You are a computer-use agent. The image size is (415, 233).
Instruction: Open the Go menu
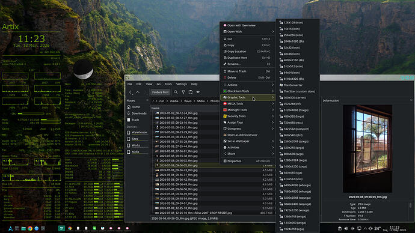point(159,84)
